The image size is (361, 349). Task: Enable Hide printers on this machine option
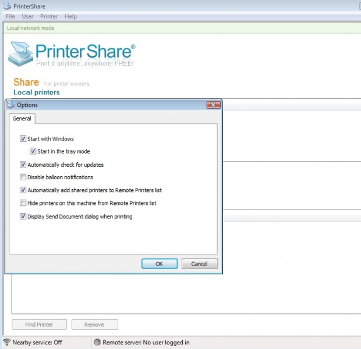tap(23, 203)
